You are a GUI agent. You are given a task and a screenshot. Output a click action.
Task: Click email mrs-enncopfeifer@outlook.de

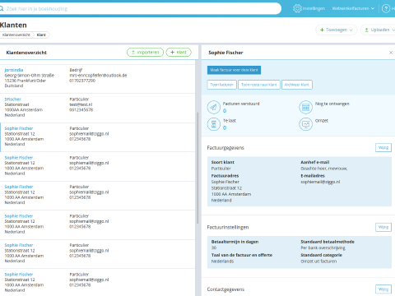(98, 76)
